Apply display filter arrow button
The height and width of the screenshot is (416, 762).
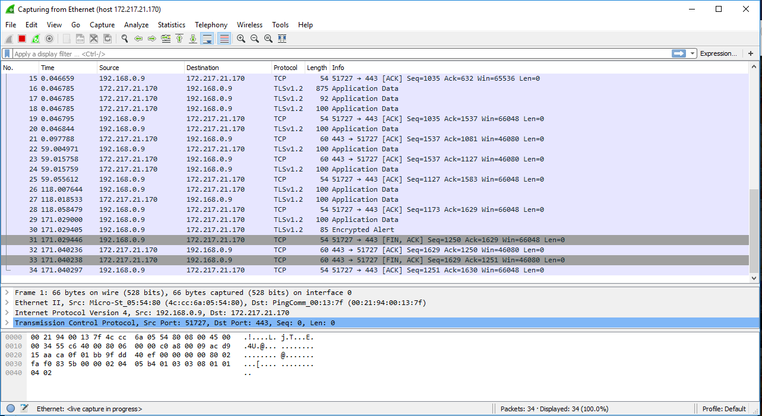tap(679, 53)
